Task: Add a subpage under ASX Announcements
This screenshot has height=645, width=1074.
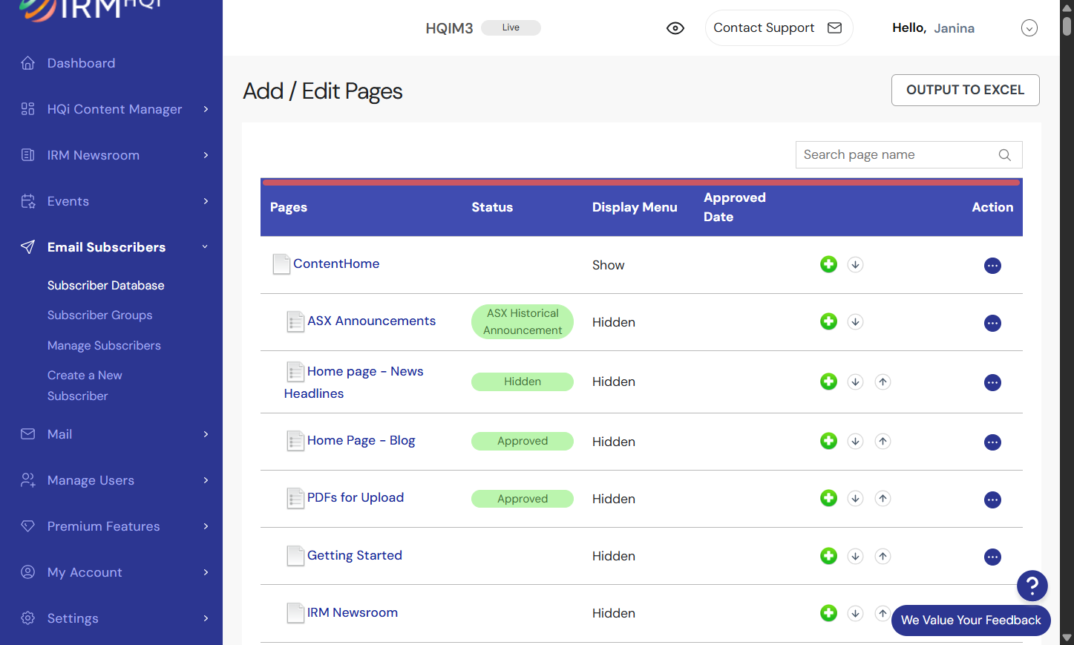Action: coord(828,321)
